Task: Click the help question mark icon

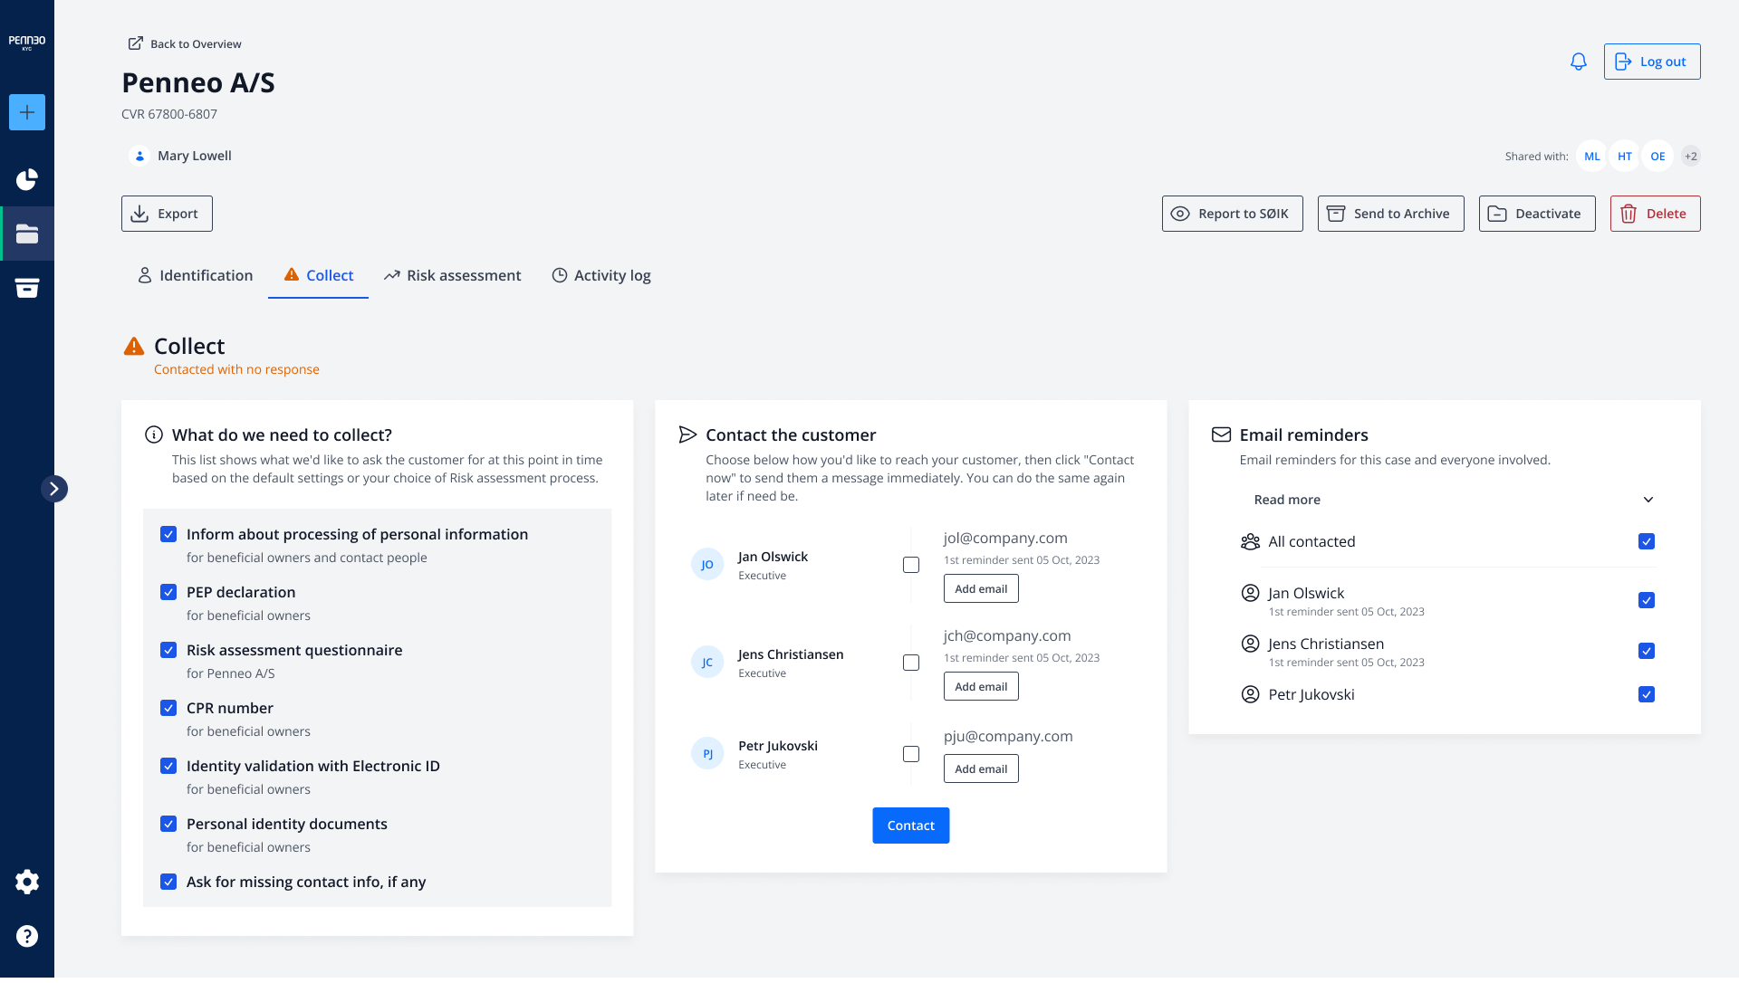Action: click(27, 936)
